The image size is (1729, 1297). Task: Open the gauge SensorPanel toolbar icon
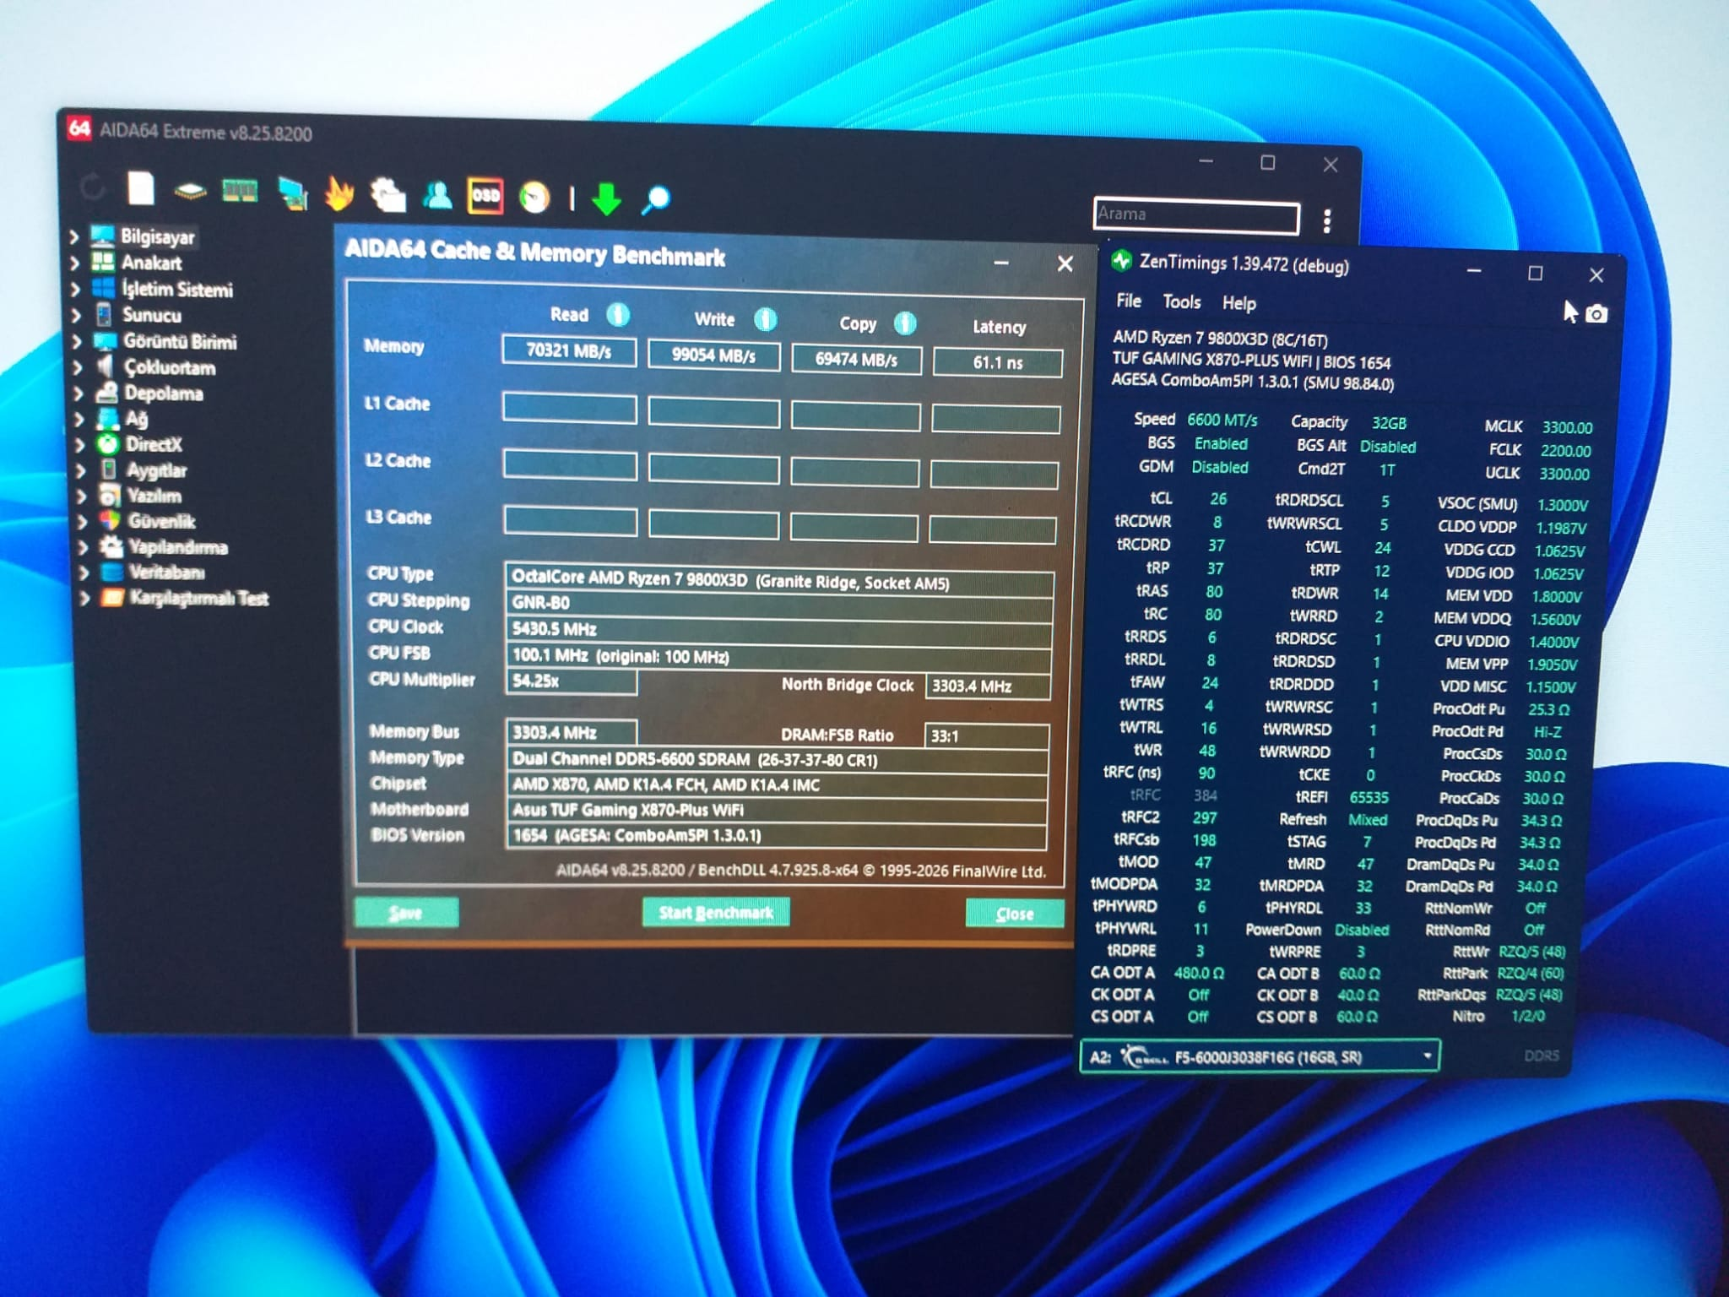(x=534, y=198)
